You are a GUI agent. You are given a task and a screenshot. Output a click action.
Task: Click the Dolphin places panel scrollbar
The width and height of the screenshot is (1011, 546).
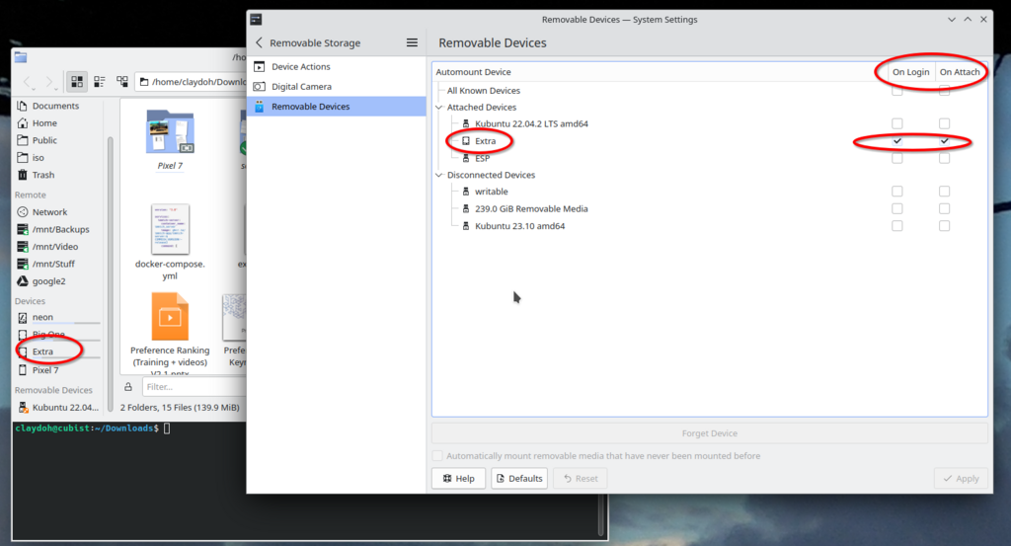110,247
